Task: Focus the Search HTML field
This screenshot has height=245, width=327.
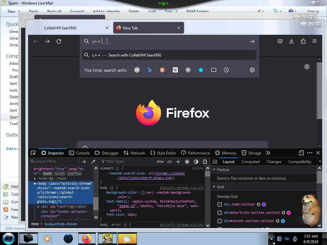Action: pos(54,162)
